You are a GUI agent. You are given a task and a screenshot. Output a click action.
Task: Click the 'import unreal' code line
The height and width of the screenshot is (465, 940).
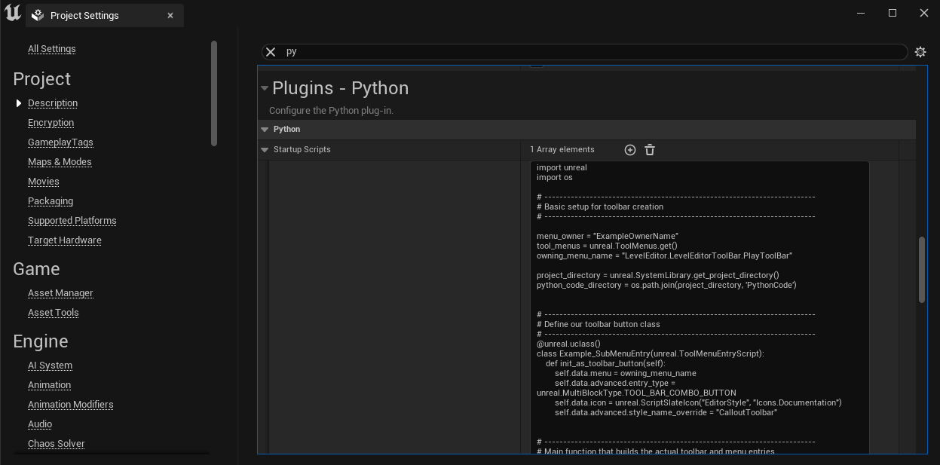562,168
